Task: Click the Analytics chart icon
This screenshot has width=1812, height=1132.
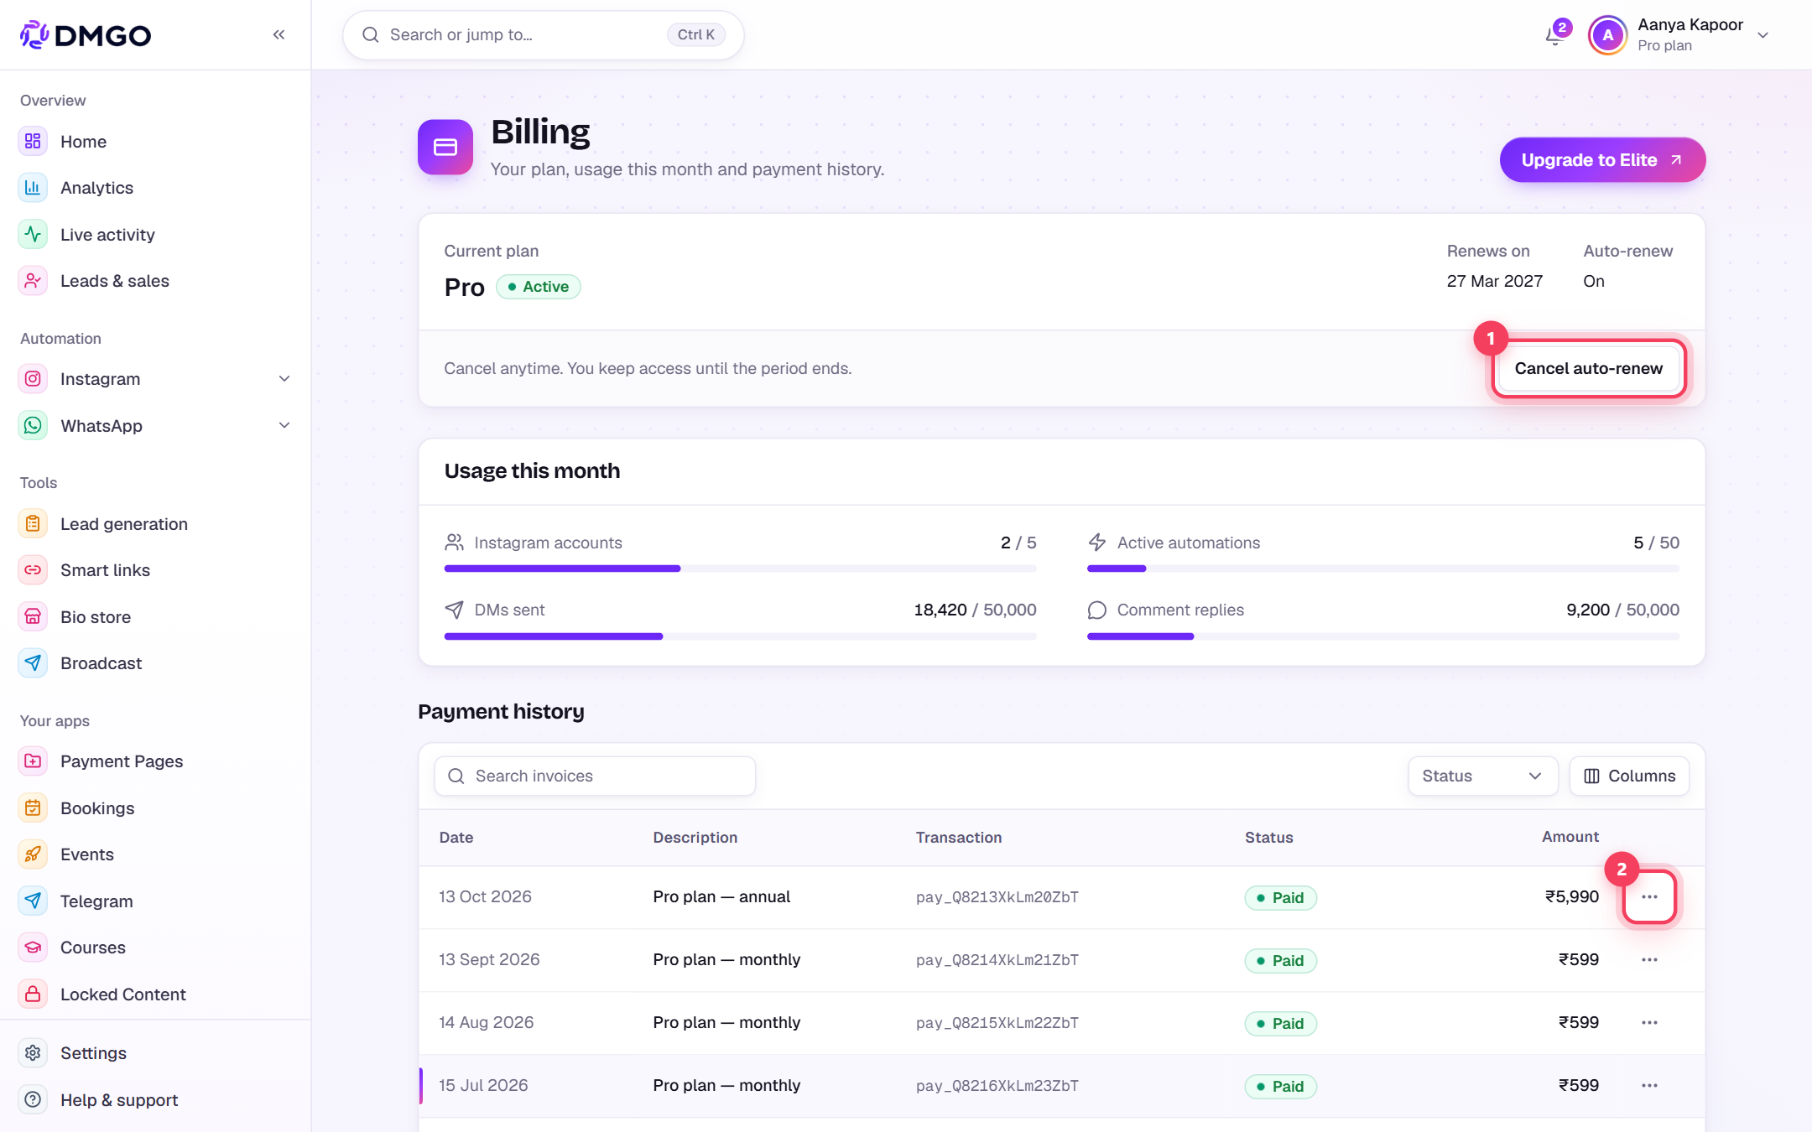Action: pyautogui.click(x=33, y=188)
